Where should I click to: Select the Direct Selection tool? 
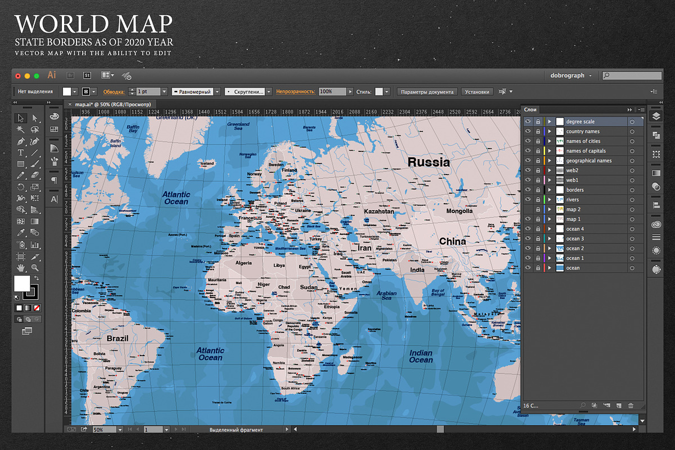pyautogui.click(x=34, y=118)
